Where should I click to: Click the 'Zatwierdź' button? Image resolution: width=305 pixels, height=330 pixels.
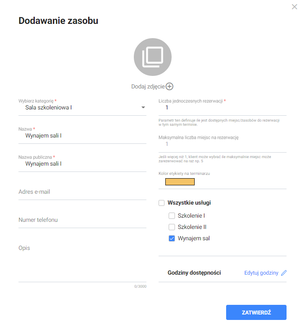click(256, 313)
